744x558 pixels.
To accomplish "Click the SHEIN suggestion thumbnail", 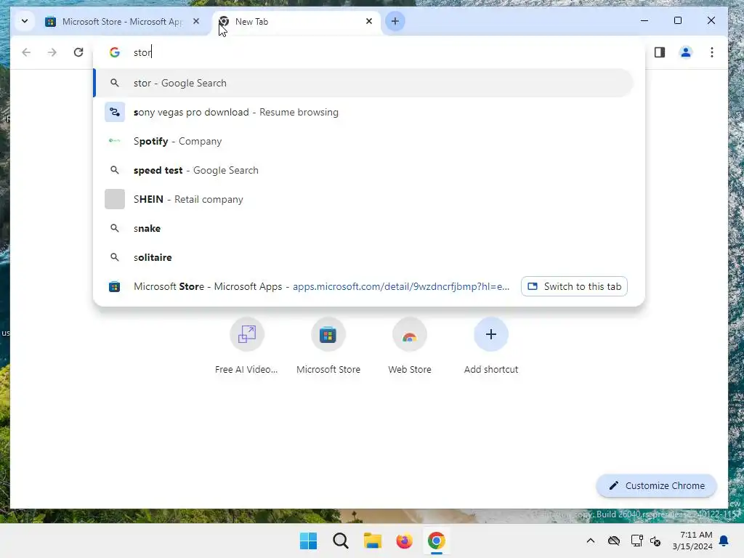I will click(x=115, y=199).
